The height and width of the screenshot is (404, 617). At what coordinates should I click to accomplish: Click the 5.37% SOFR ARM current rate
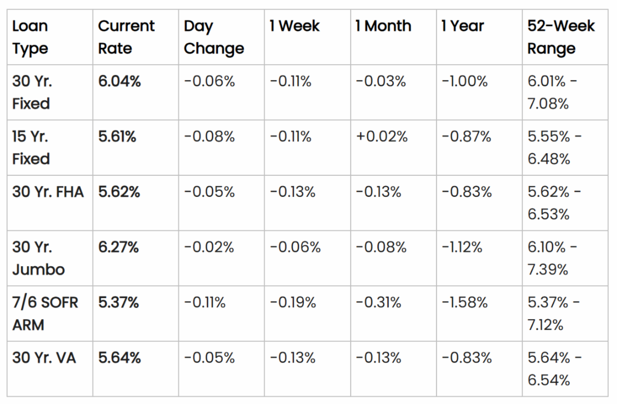pyautogui.click(x=119, y=302)
